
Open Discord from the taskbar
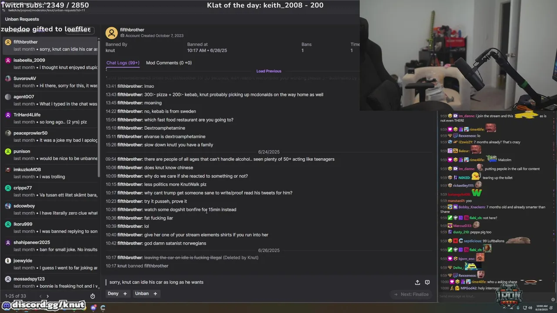(94, 307)
